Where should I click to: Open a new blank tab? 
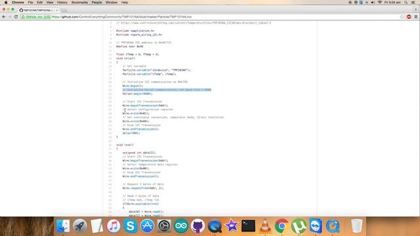64,10
